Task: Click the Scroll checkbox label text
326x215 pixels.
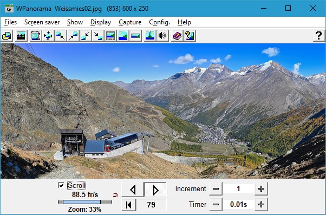Action: coord(76,185)
